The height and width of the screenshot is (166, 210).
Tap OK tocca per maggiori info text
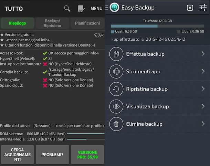(74, 53)
